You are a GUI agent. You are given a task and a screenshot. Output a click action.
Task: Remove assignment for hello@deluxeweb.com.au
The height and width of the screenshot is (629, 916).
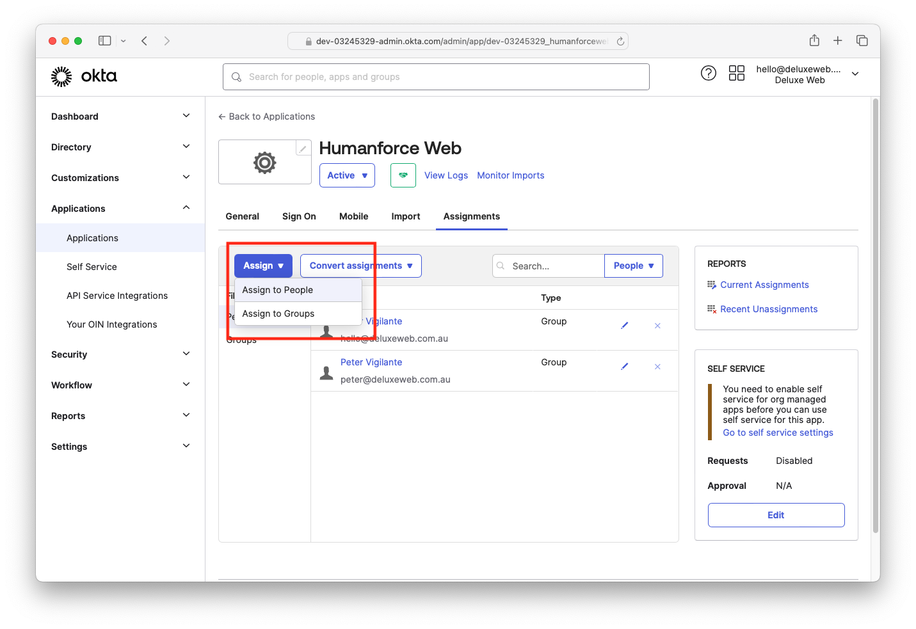[657, 326]
